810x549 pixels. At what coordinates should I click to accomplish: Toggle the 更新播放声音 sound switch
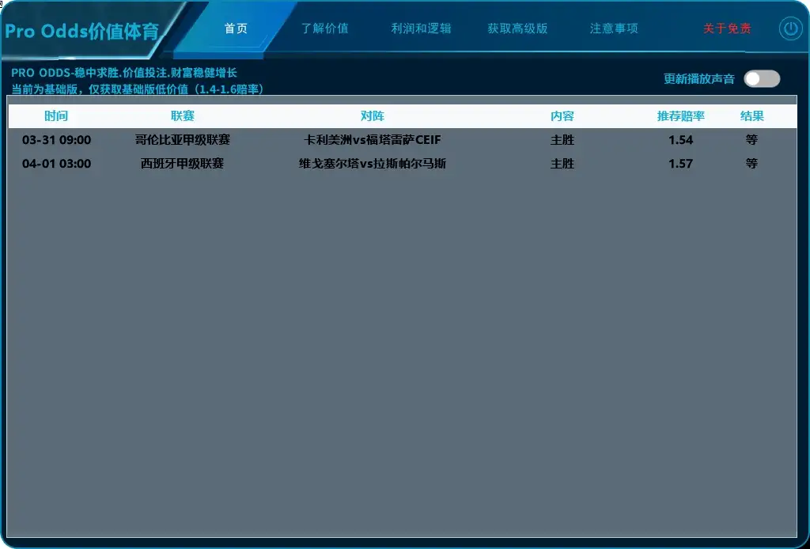pos(761,78)
